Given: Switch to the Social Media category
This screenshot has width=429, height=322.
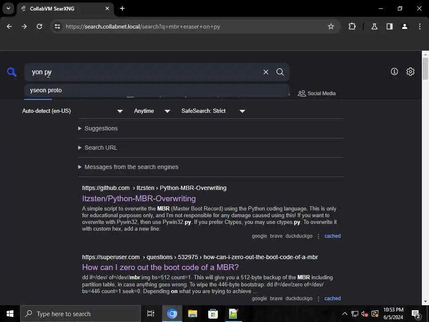Looking at the screenshot, I should pos(317,93).
